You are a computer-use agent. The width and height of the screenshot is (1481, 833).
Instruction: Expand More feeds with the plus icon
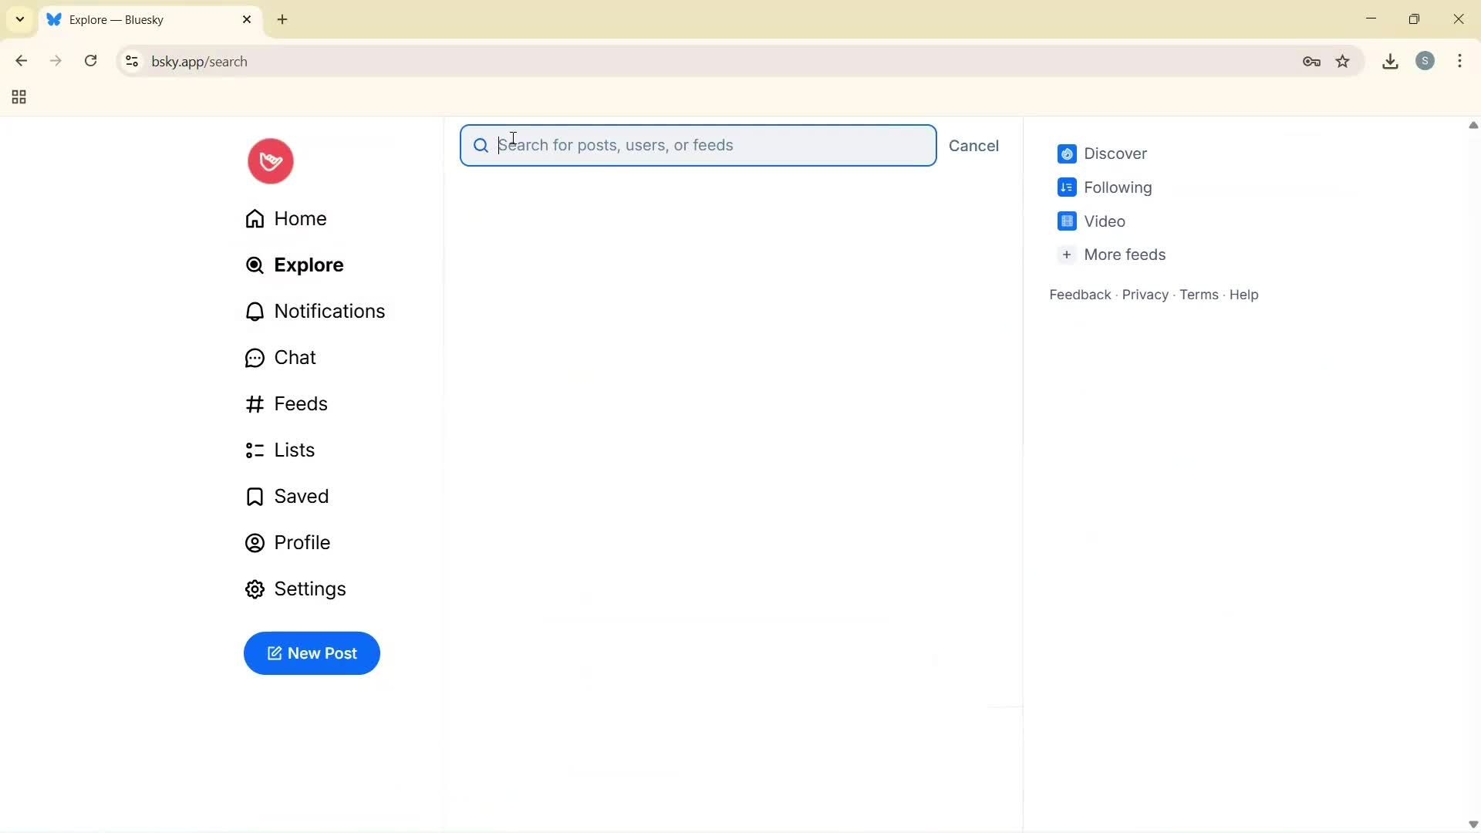[1067, 255]
